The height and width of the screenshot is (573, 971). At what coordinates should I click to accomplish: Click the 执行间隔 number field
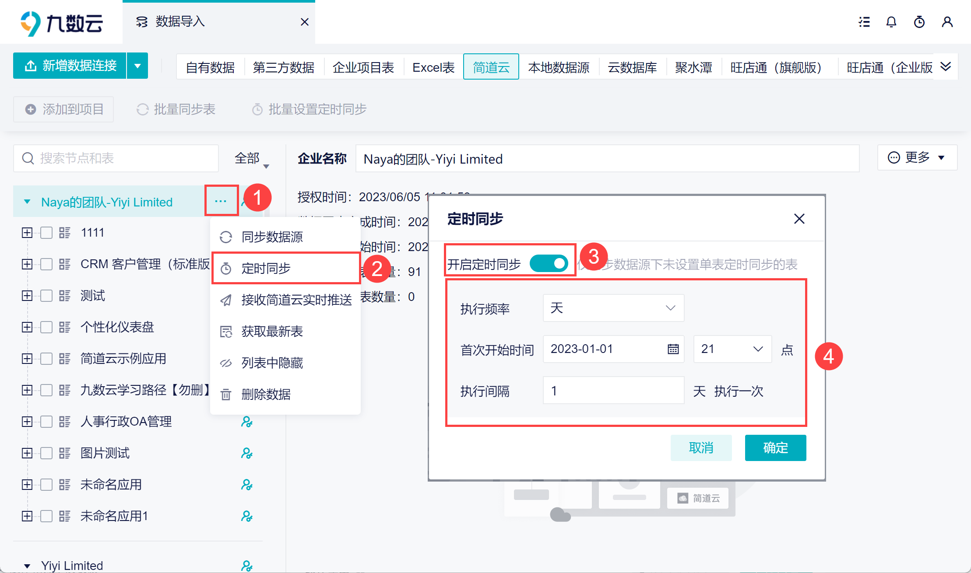tap(613, 390)
